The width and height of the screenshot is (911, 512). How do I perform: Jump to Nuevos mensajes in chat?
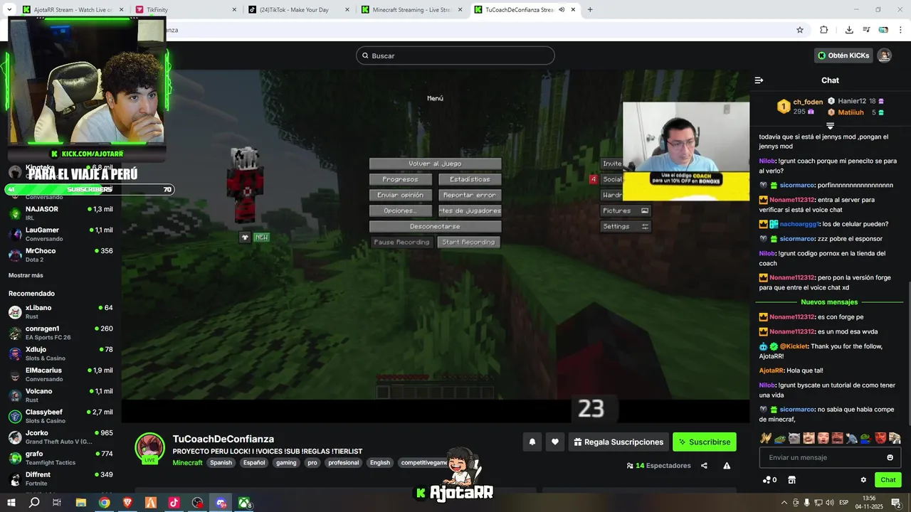tap(829, 302)
